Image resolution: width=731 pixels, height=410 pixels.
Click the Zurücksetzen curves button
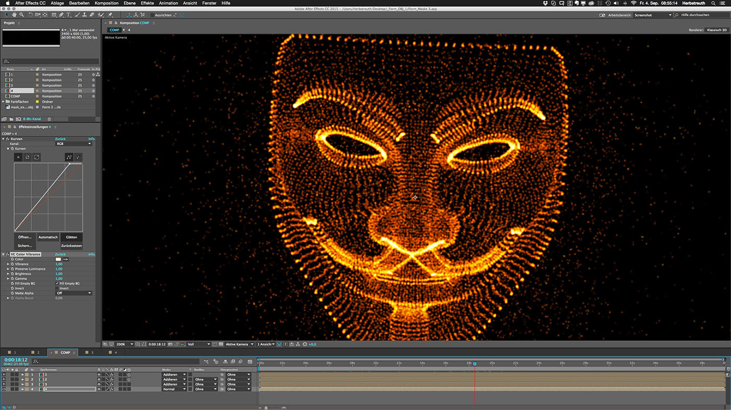click(72, 245)
